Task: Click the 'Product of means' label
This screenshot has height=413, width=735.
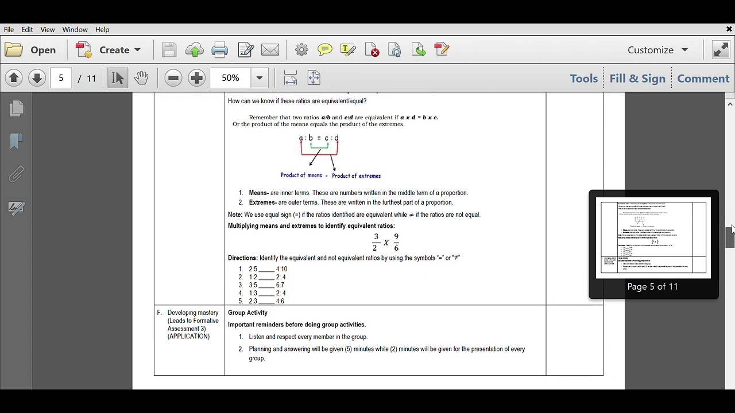Action: [x=301, y=176]
